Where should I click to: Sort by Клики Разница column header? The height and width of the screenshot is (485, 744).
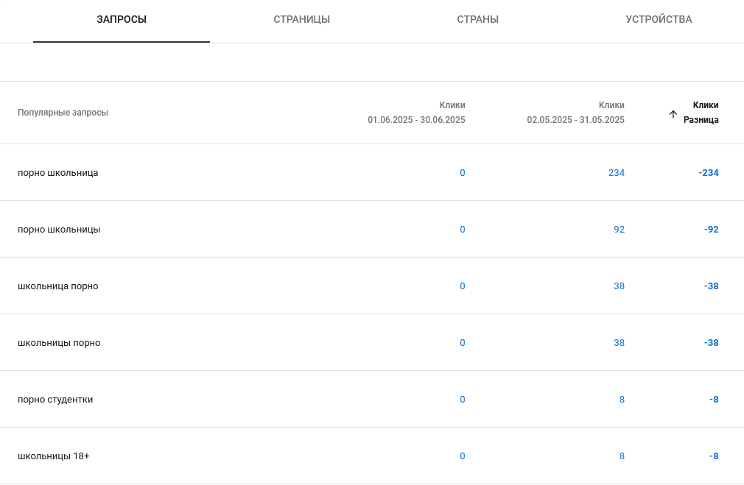(701, 113)
